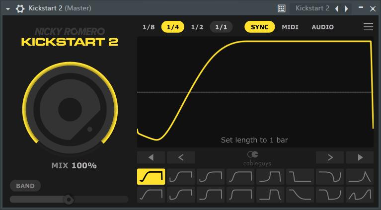Pick the seventh bottom-row wide dip curve preset
Screen dimensions: 381x210
point(330,195)
